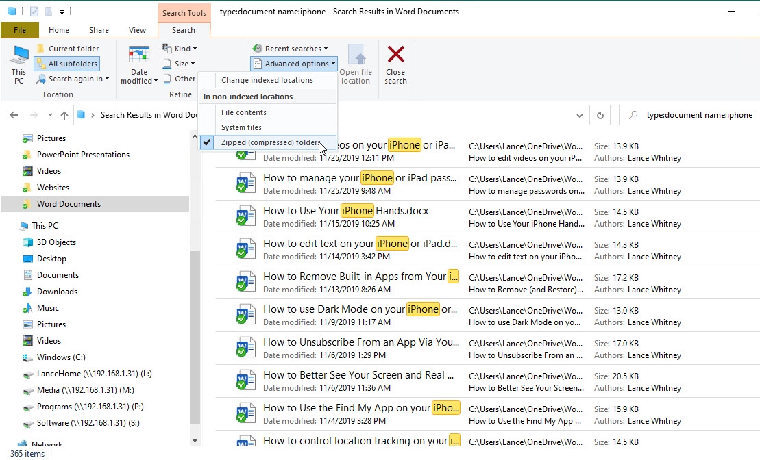Click the back navigation arrow

[14, 115]
